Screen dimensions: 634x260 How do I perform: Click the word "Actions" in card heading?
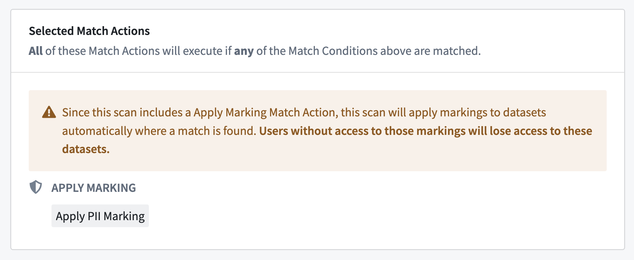[x=130, y=31]
